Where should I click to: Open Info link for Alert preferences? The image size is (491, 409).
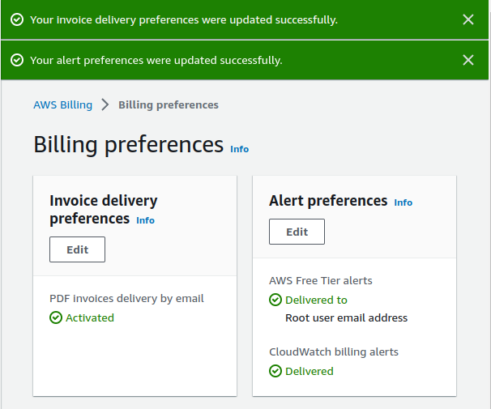click(x=403, y=202)
